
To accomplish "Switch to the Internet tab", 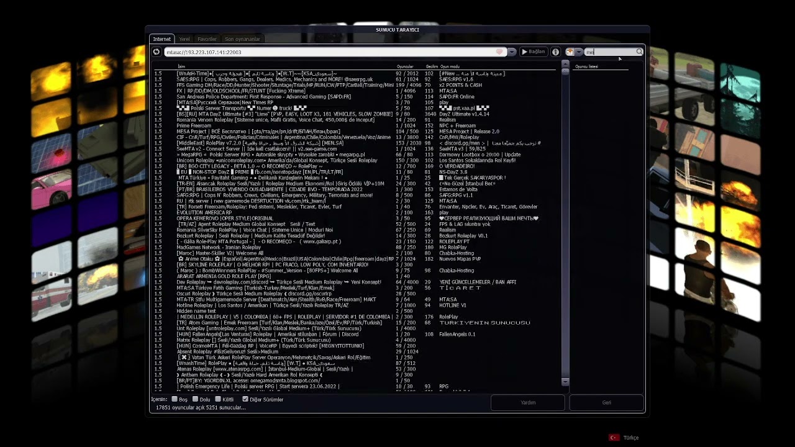I will coord(161,39).
